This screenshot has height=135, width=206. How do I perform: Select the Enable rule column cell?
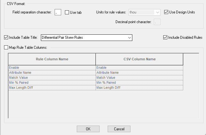pos(52,68)
